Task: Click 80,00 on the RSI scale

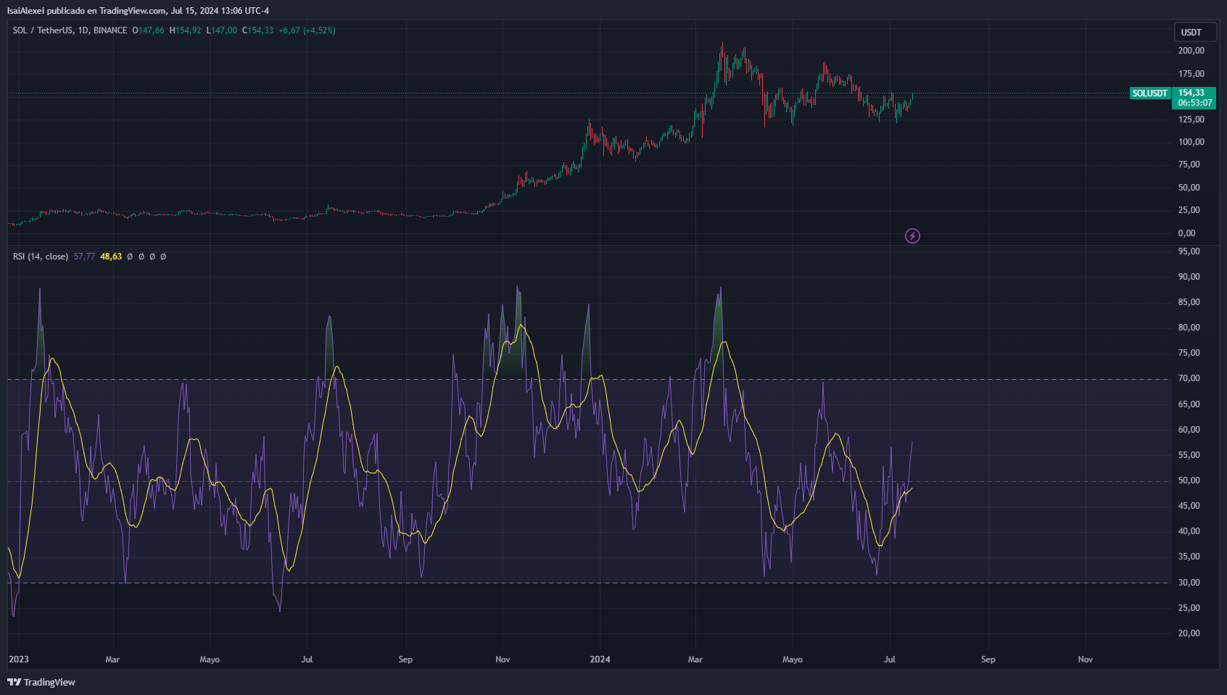Action: [1189, 328]
